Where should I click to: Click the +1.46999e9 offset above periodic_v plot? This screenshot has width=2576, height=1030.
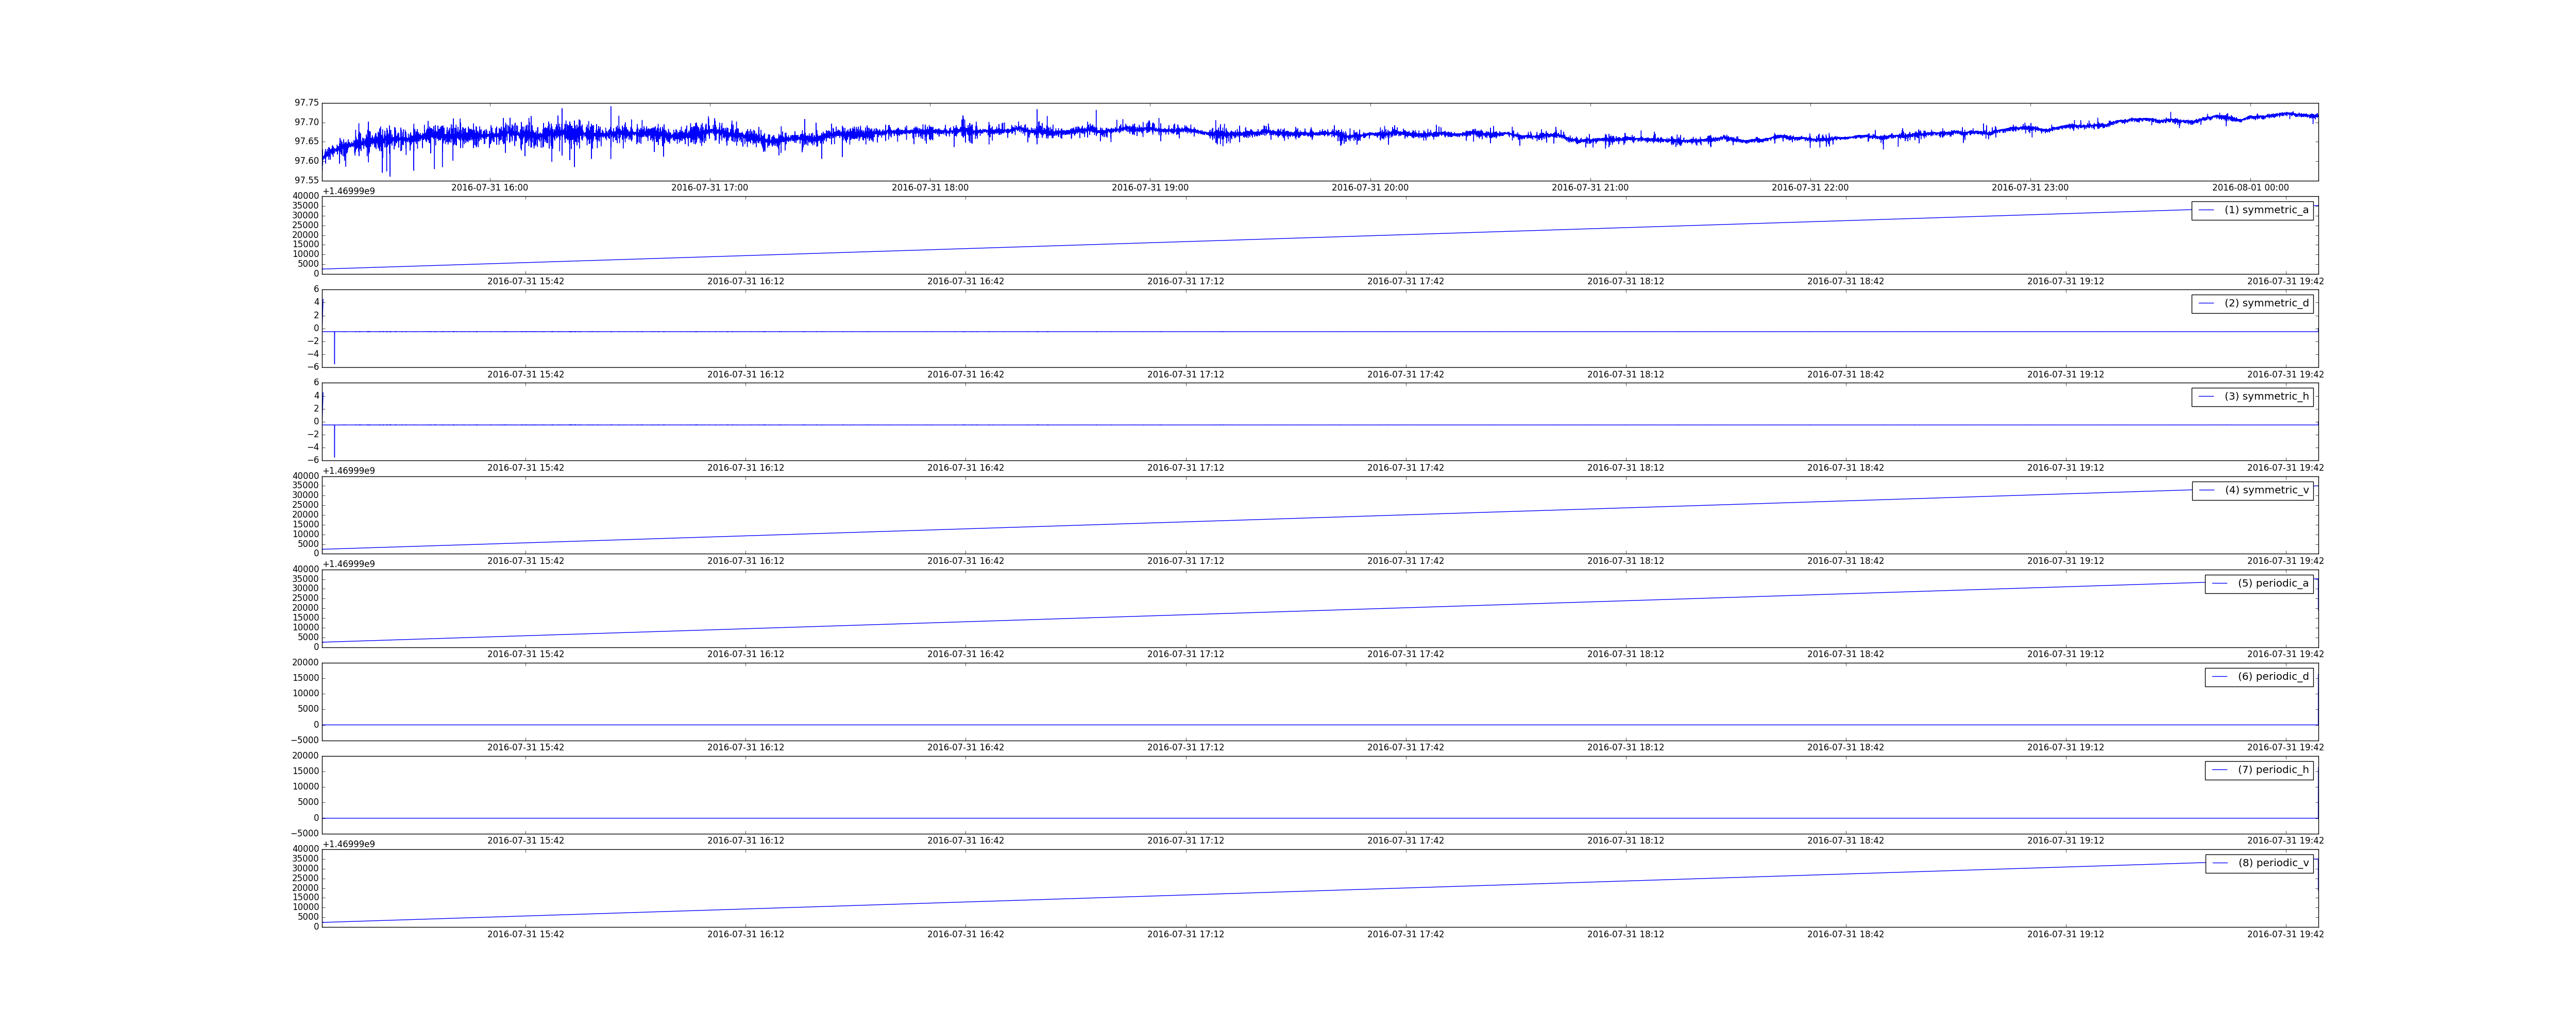click(x=349, y=845)
